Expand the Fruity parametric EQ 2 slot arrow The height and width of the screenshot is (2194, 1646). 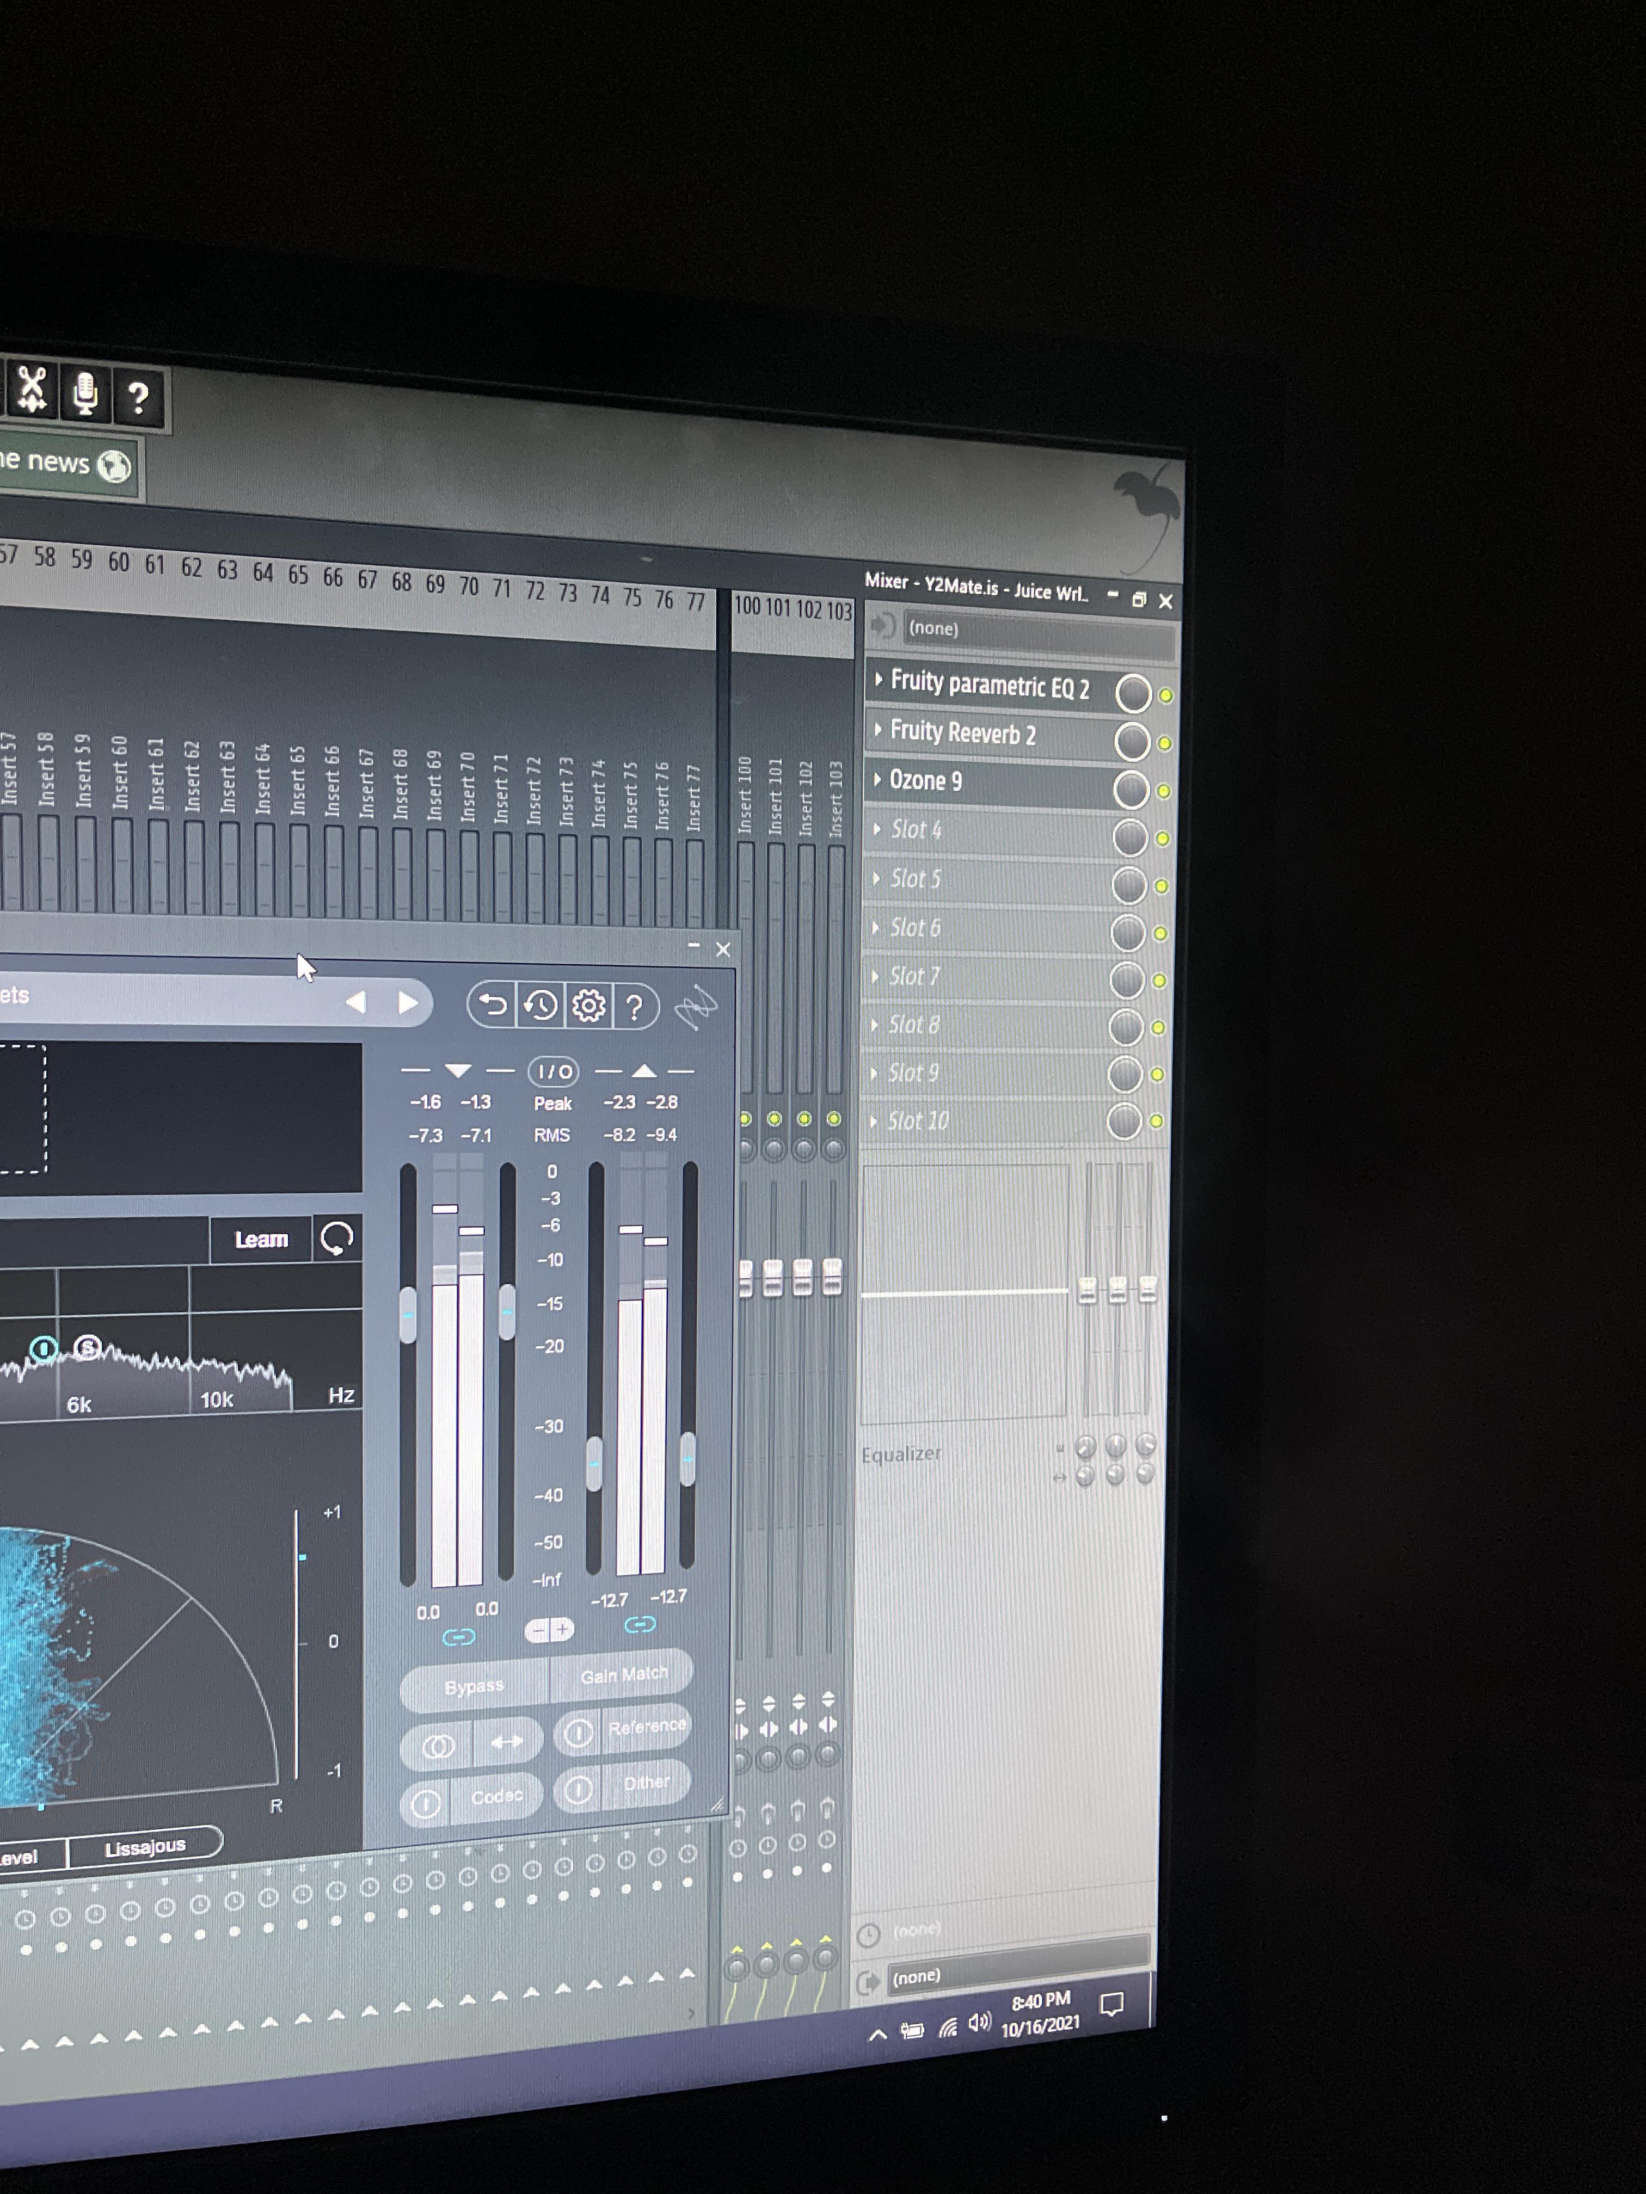(879, 681)
